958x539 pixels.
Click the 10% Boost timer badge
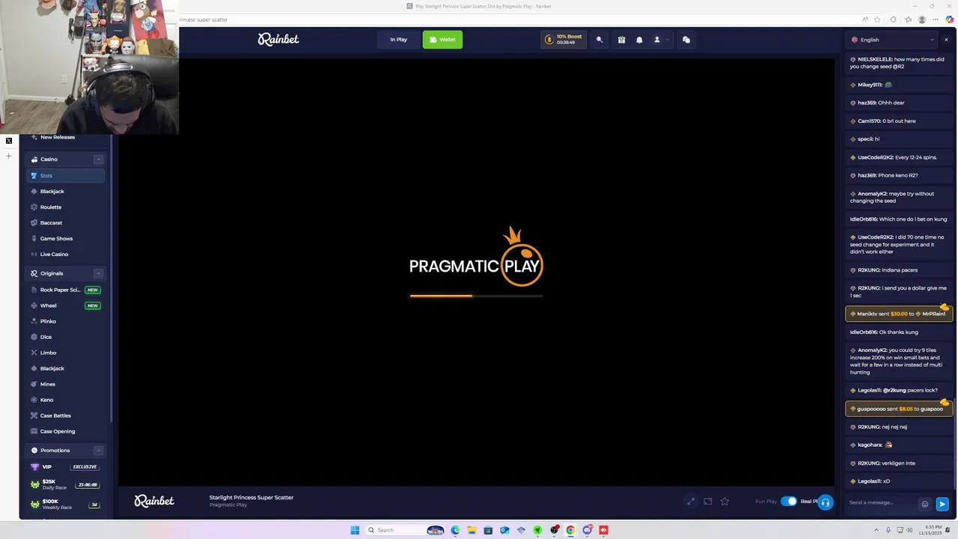[x=564, y=40]
